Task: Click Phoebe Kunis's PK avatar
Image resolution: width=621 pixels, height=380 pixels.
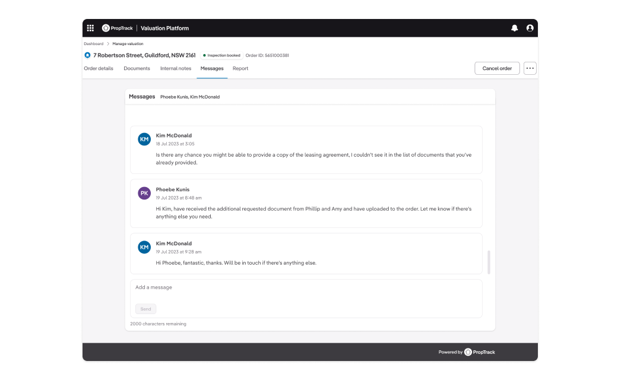Action: click(144, 193)
